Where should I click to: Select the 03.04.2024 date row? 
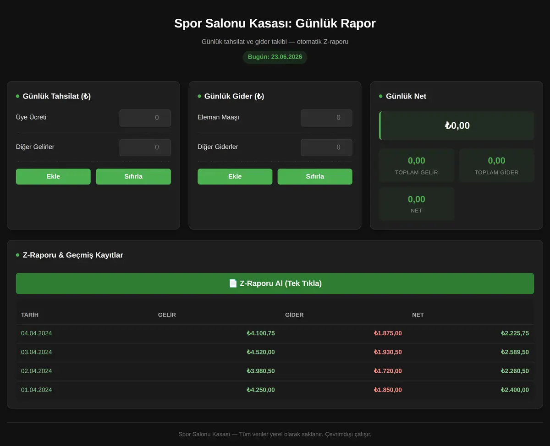point(275,352)
